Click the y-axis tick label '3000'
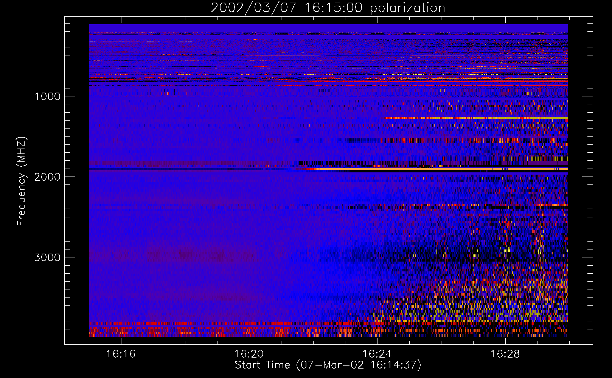Viewport: 612px width, 378px height. coord(47,257)
